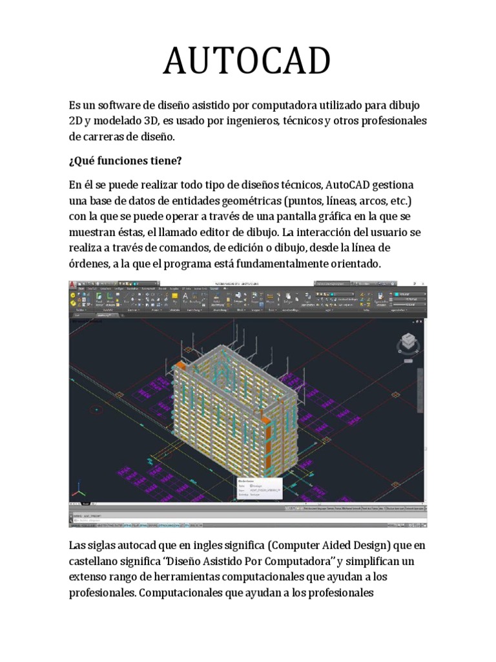Click the keyword search box in title bar

tap(332, 284)
